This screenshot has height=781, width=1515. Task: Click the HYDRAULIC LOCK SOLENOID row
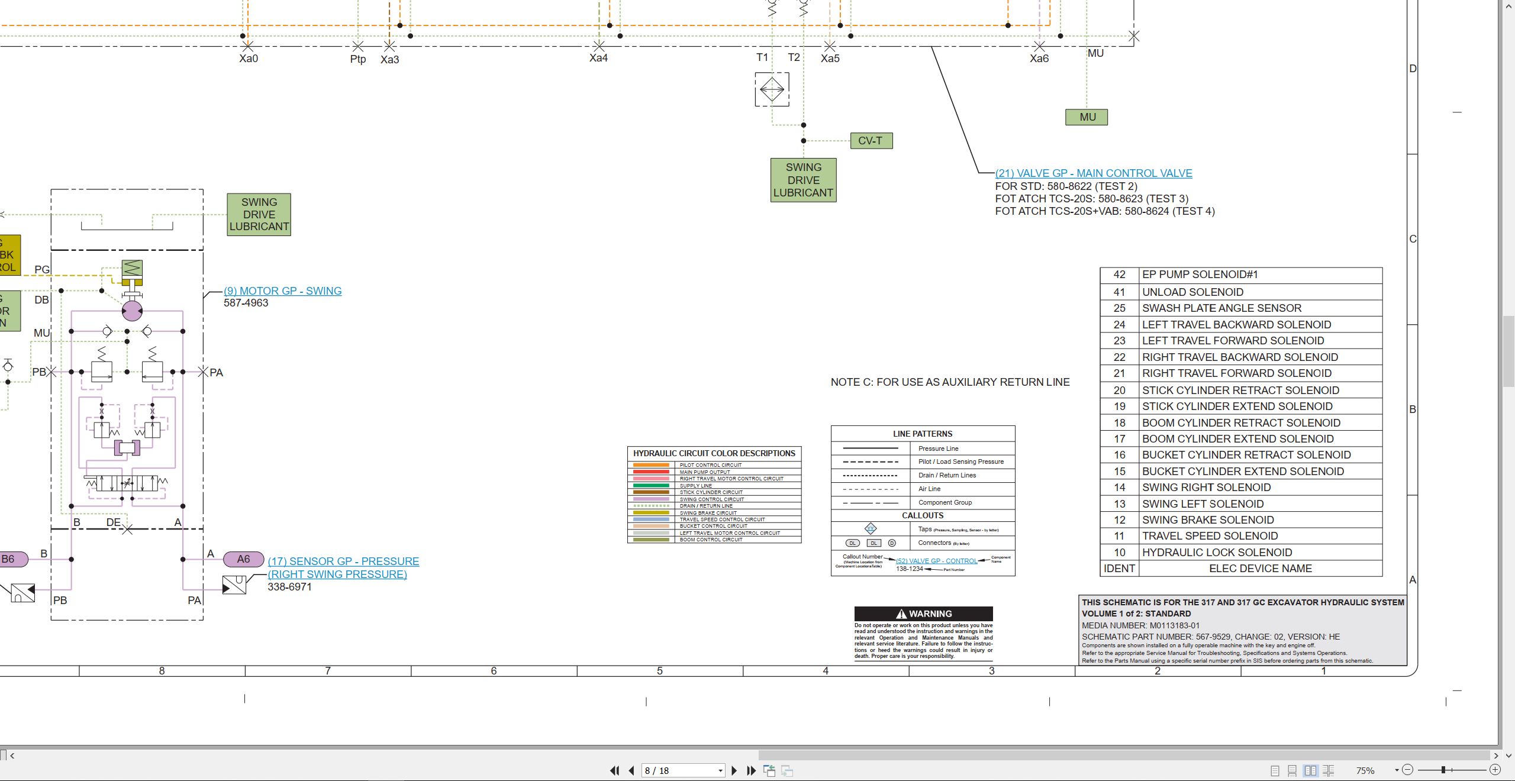[1241, 553]
